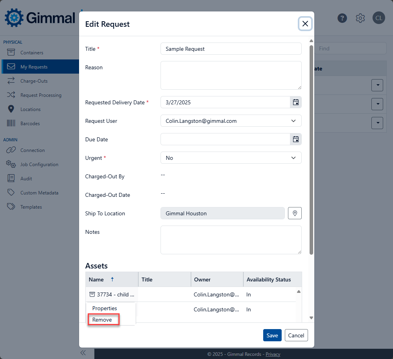Click the Job Configuration gears icon

coord(11,164)
